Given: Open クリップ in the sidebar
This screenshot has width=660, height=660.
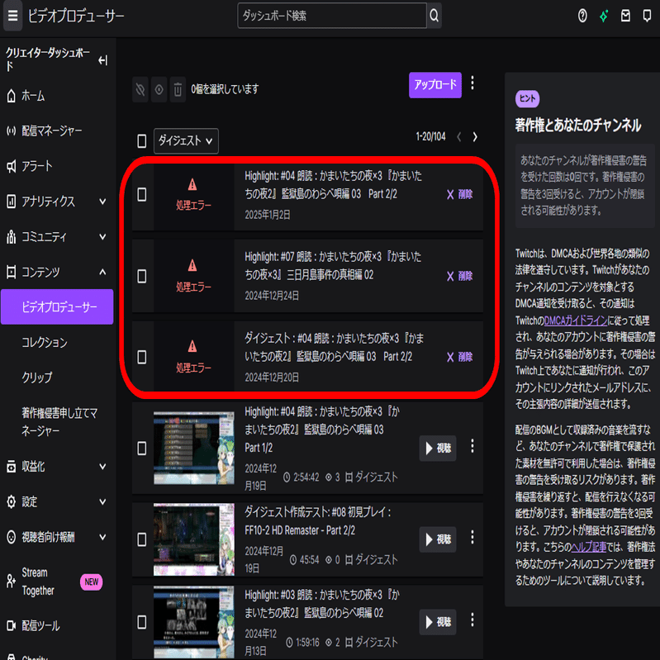Looking at the screenshot, I should (37, 377).
